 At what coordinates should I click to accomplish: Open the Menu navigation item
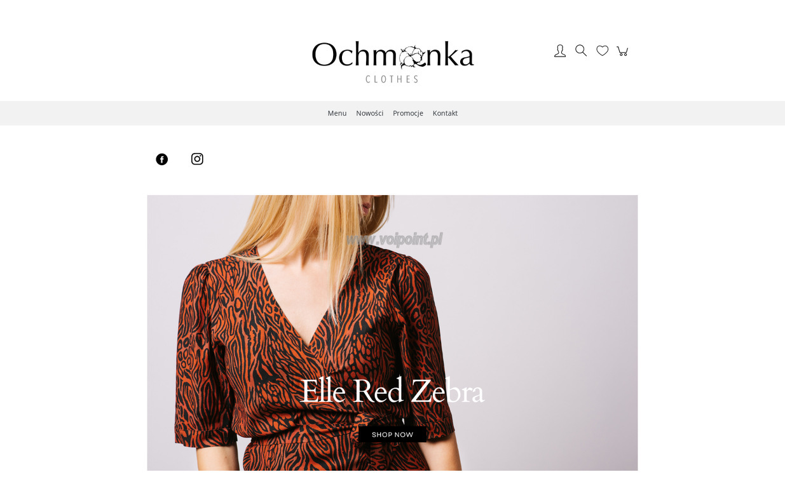point(337,113)
